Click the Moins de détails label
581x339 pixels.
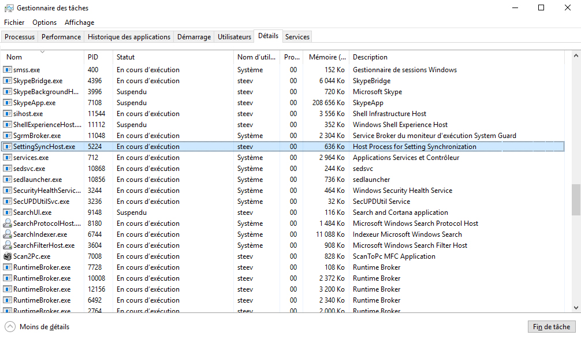[44, 327]
